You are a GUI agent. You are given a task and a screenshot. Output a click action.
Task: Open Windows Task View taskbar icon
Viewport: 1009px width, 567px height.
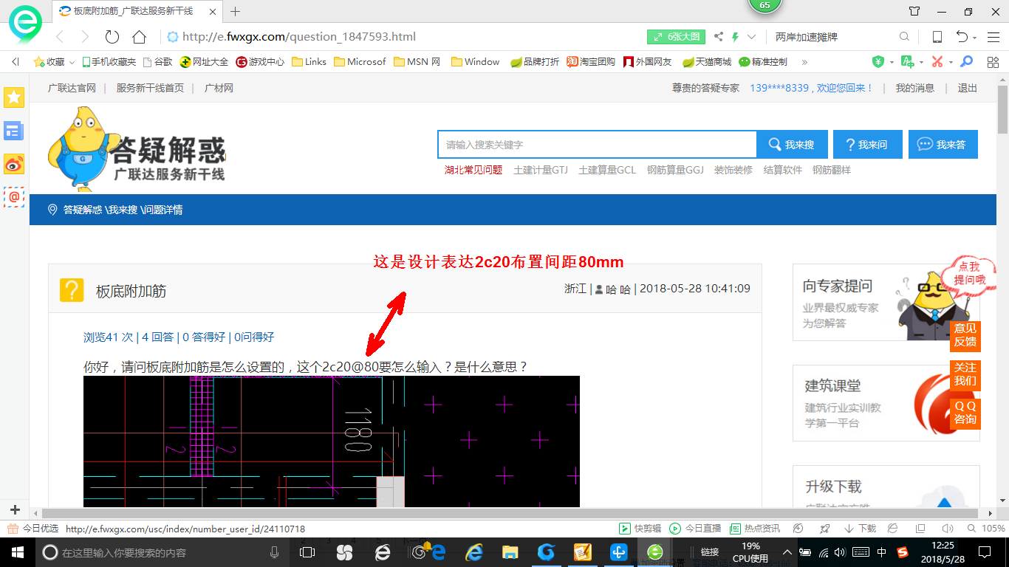pos(307,552)
